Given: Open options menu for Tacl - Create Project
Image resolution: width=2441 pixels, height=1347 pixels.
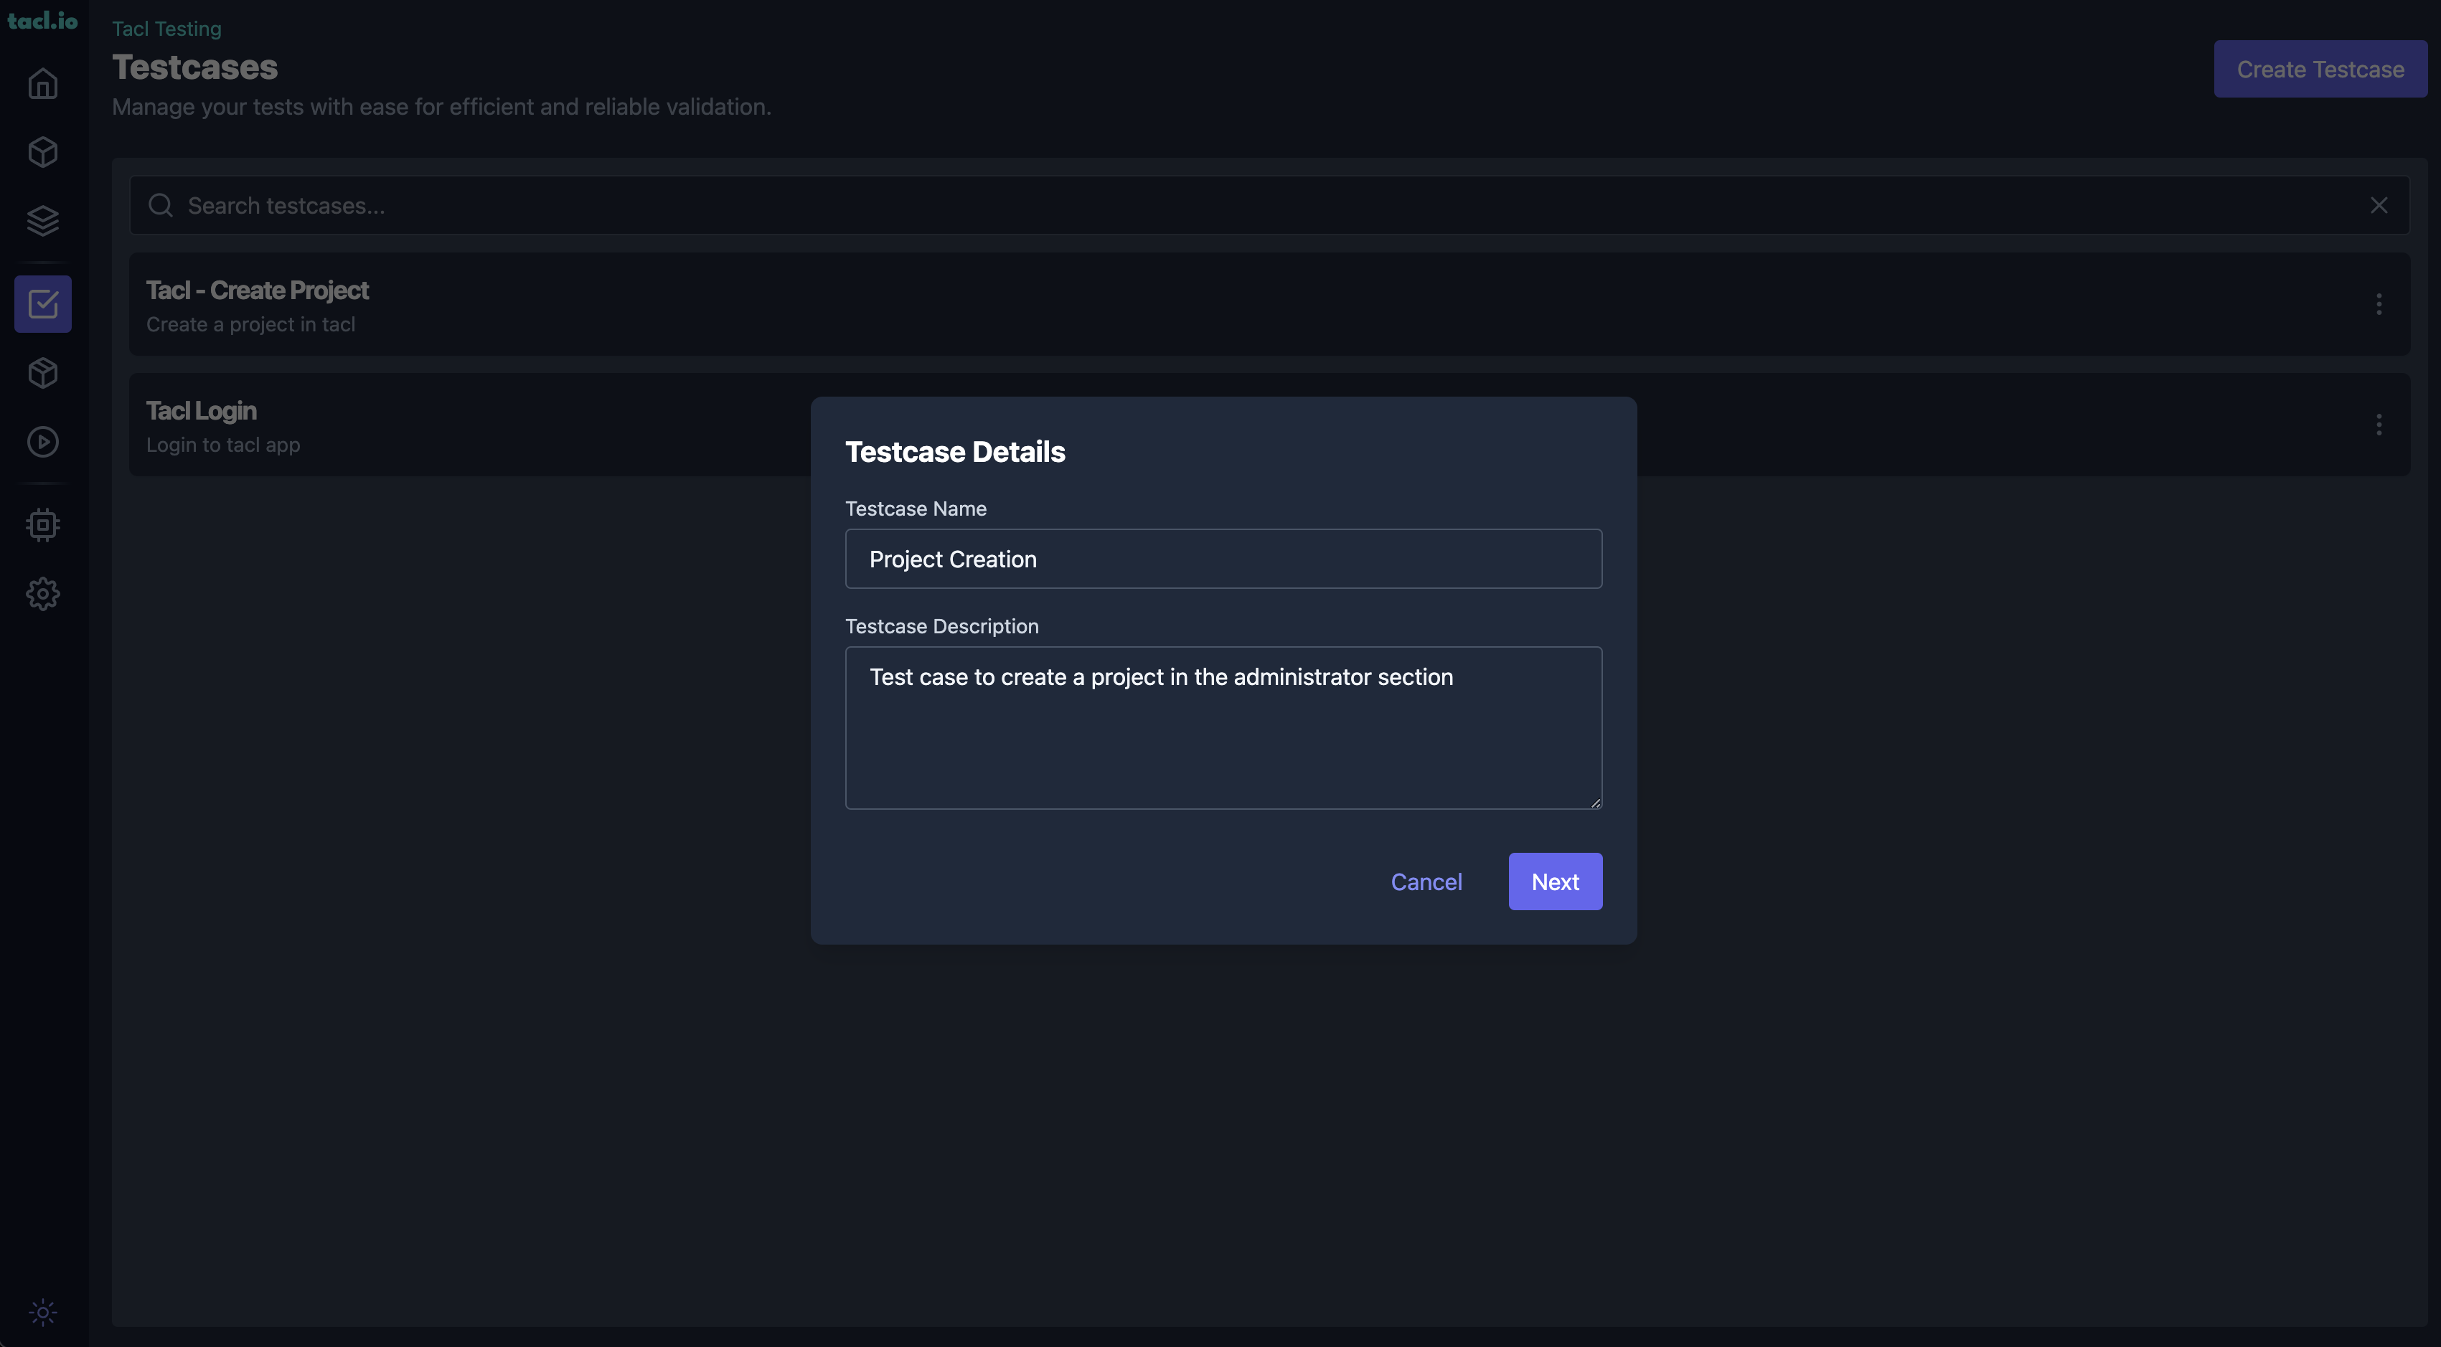Looking at the screenshot, I should pos(2379,304).
